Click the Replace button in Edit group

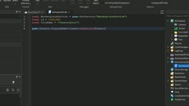pos(7,1)
